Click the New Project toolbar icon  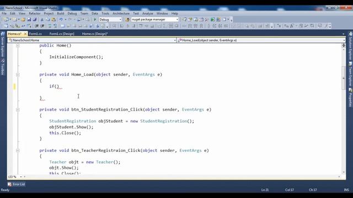coord(6,20)
